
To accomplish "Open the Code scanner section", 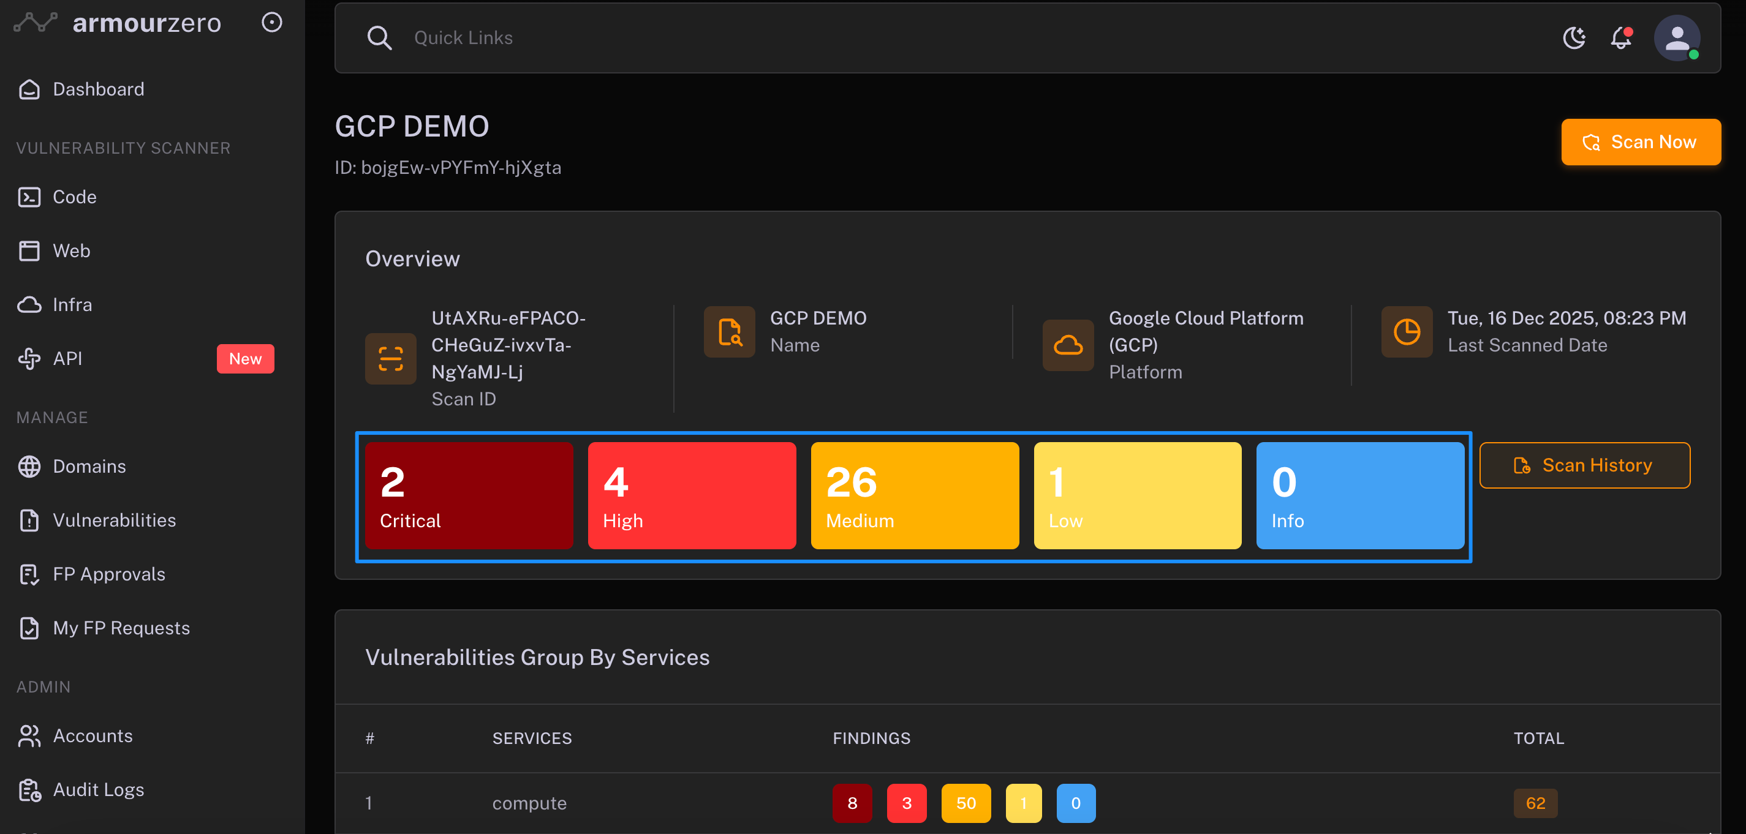I will (75, 197).
